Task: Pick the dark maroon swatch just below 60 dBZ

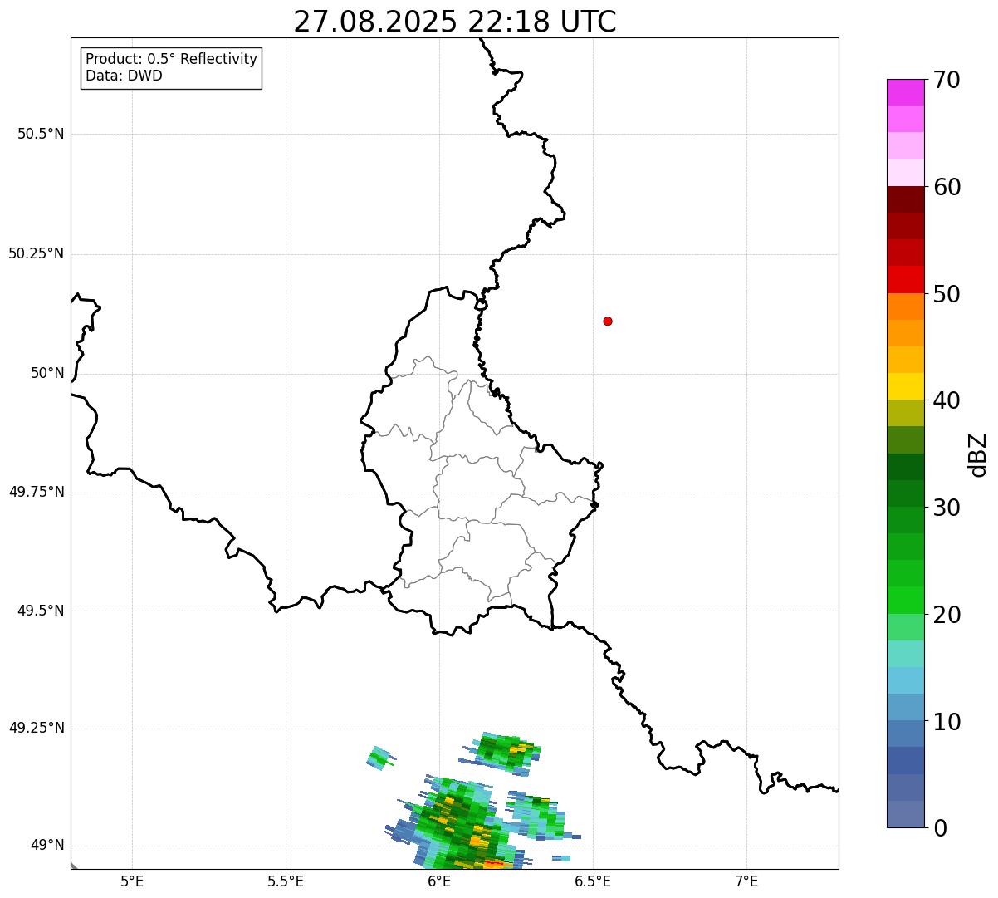Action: tap(905, 199)
